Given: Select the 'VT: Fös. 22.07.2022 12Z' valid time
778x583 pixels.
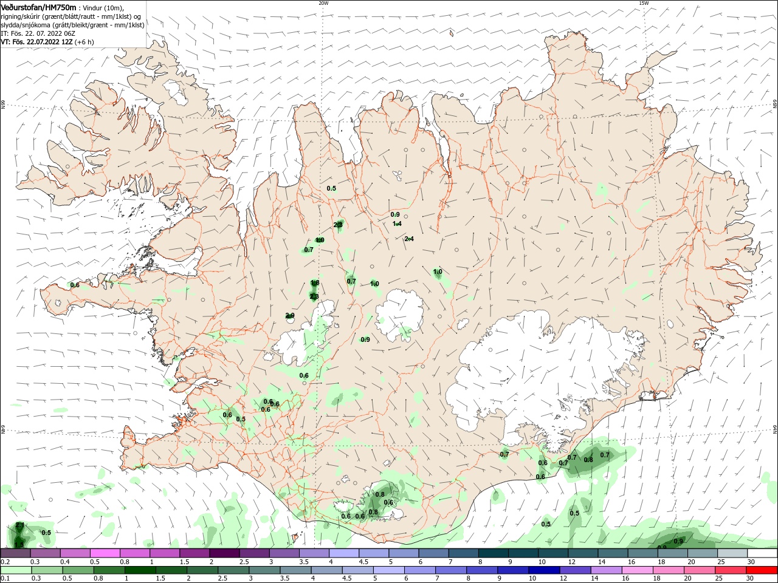Looking at the screenshot, I should 36,42.
